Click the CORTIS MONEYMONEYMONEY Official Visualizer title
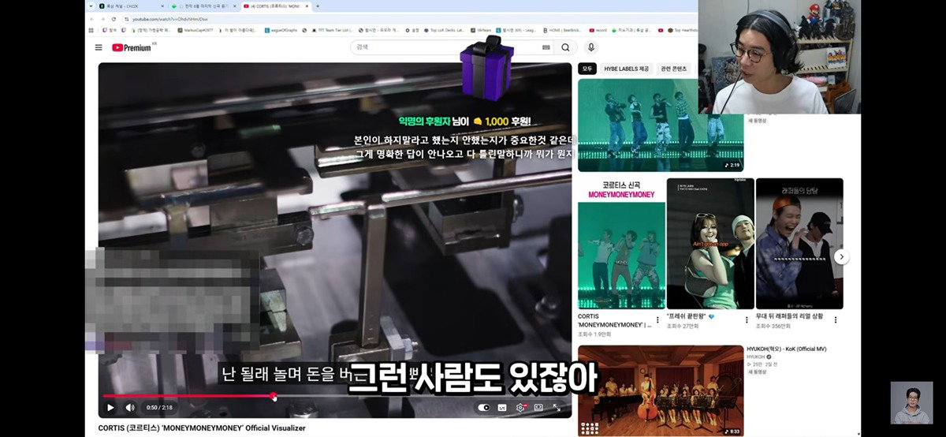The image size is (946, 437). pyautogui.click(x=201, y=428)
